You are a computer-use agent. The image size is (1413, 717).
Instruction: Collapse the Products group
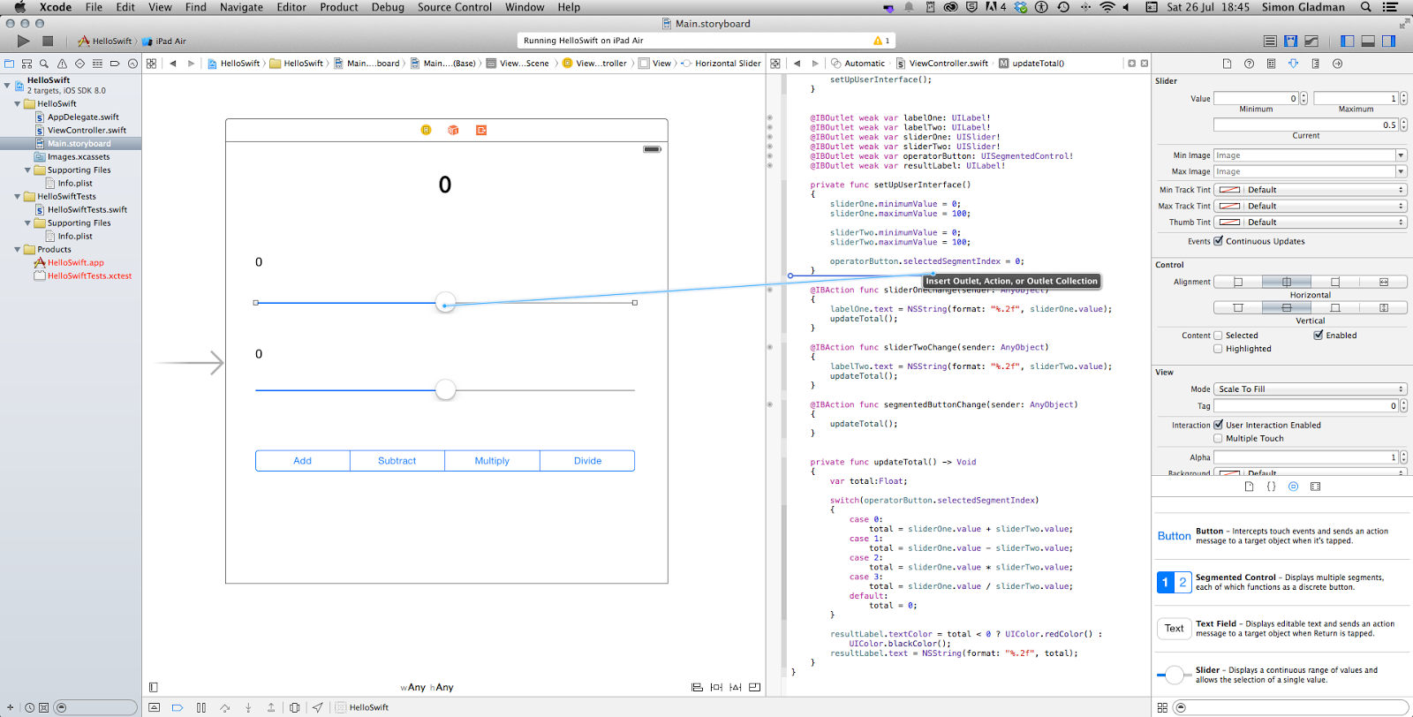tap(18, 249)
